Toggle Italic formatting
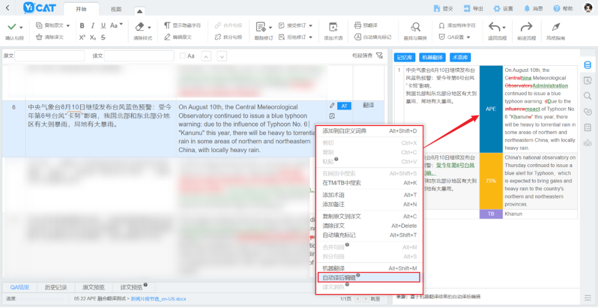This screenshot has height=308, width=598. [x=92, y=25]
